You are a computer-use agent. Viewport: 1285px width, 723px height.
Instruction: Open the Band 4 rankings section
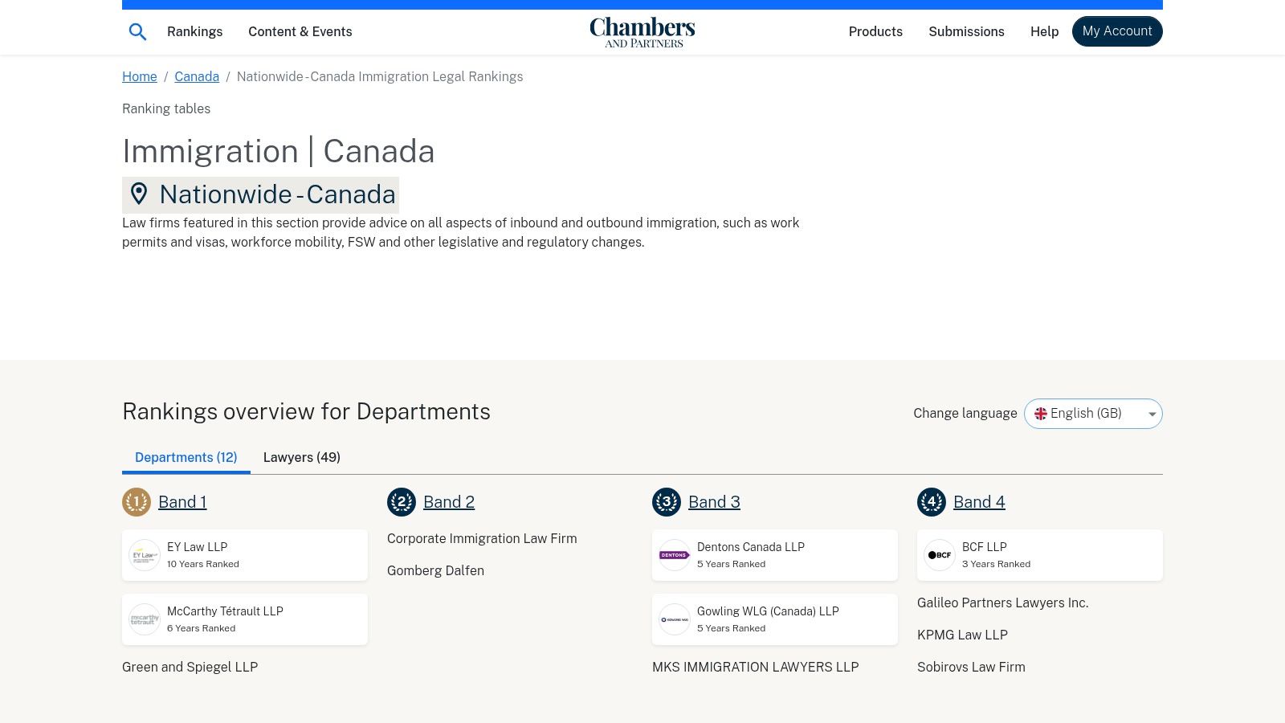979,501
